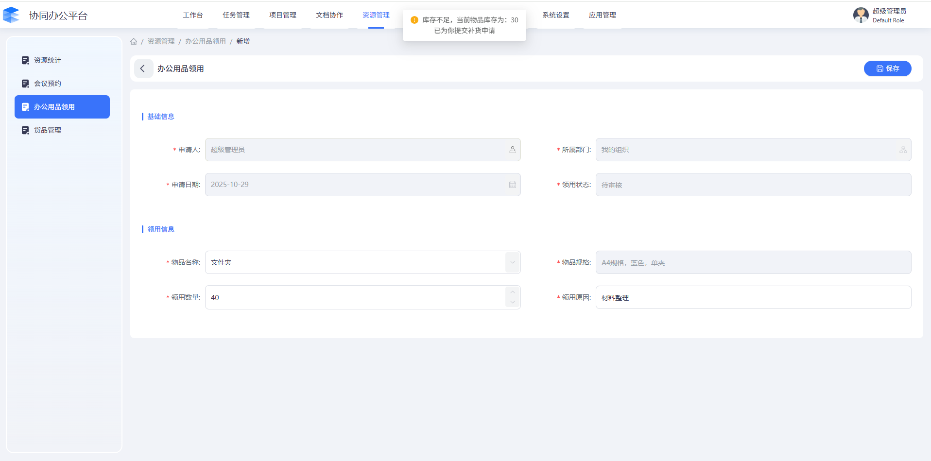Follow the 办公用品领用 breadcrumb link

click(205, 41)
